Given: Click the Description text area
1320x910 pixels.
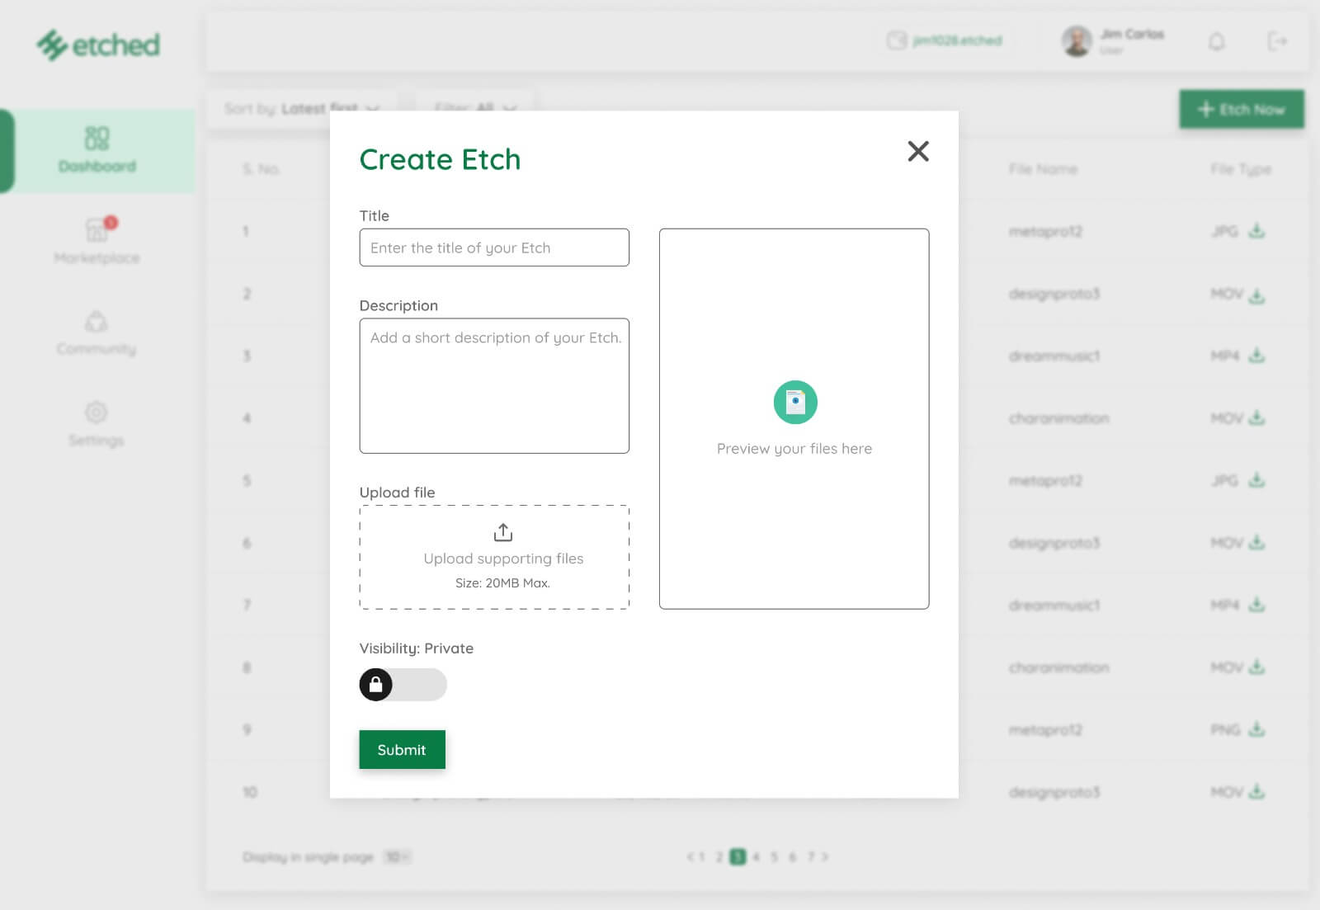Looking at the screenshot, I should pos(494,385).
